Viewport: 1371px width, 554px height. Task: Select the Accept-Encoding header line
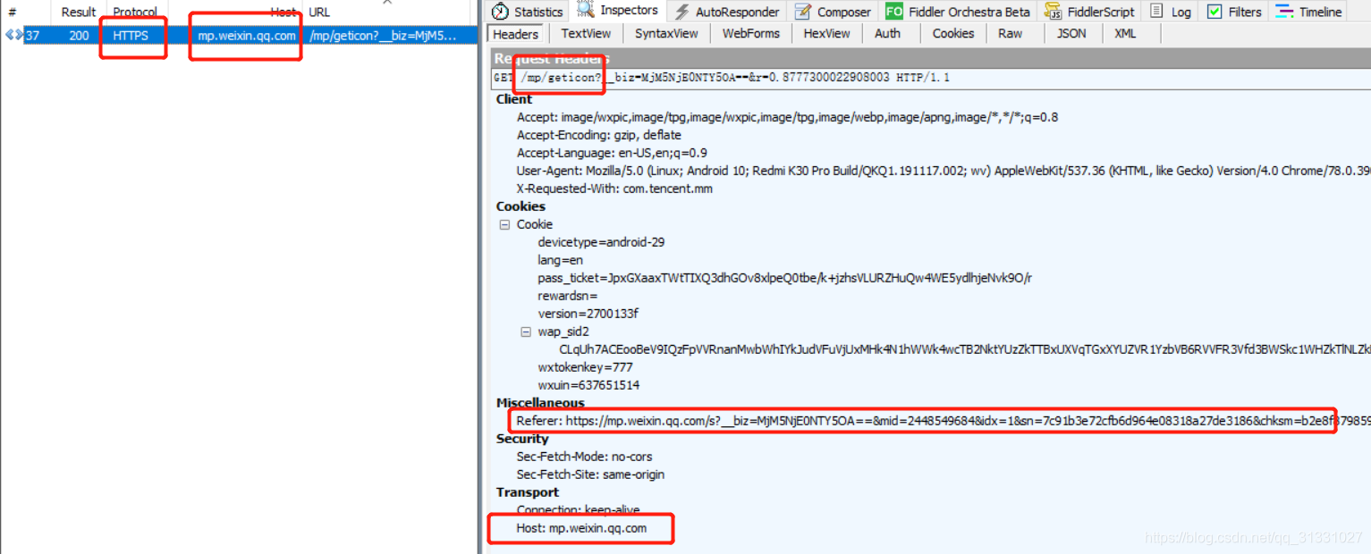598,135
